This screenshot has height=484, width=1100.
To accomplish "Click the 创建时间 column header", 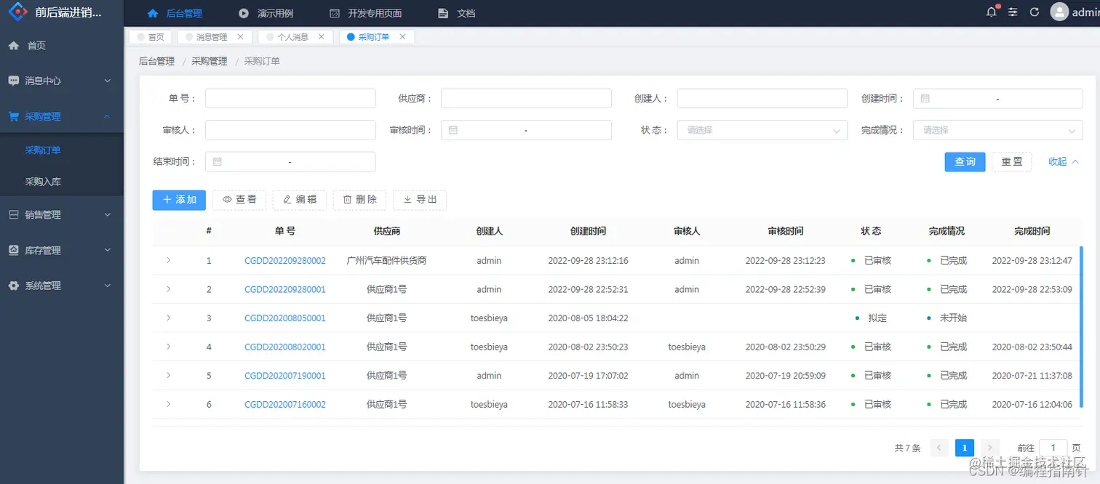I will pyautogui.click(x=588, y=231).
